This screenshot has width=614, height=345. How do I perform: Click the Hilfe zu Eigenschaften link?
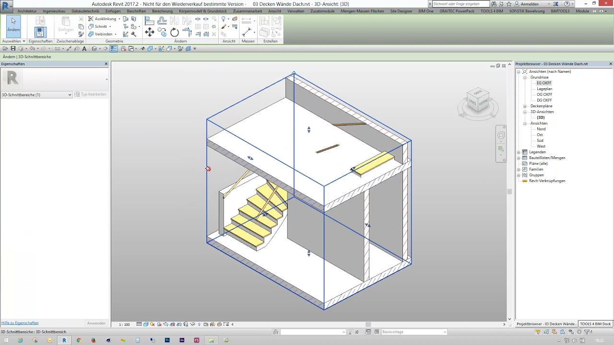[20, 323]
